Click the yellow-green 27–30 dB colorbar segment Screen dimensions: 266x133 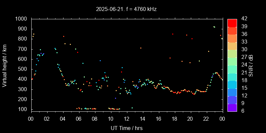(x=232, y=54)
